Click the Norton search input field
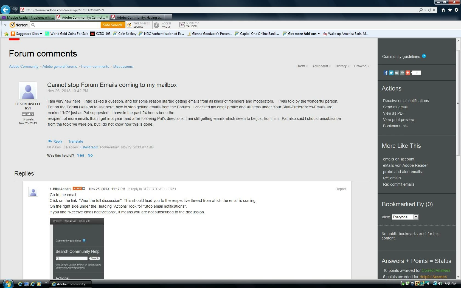Viewport: 461px width, 288px height. point(65,25)
